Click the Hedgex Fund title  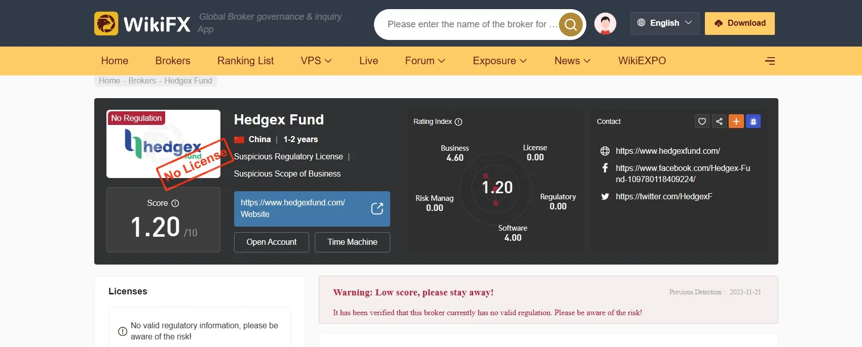point(279,120)
